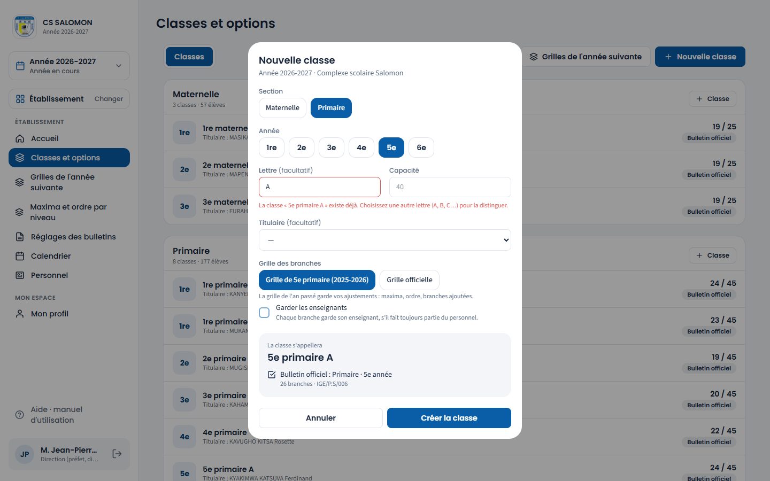Click the Classes et options layers icon in the sidebar

click(20, 158)
